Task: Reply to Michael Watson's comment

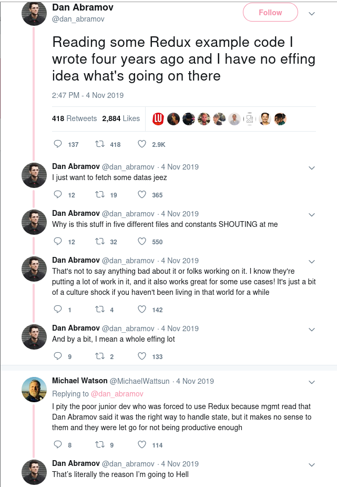Action: [x=57, y=445]
